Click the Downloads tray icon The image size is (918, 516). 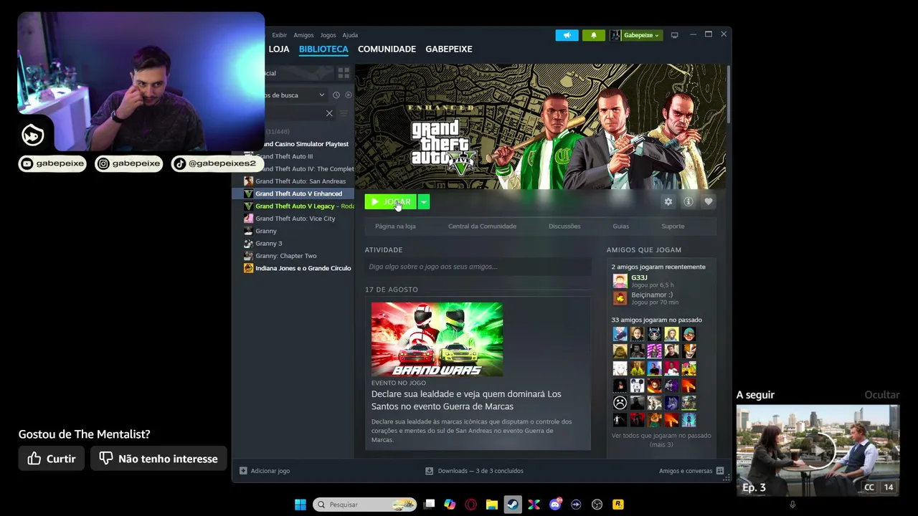pos(429,471)
